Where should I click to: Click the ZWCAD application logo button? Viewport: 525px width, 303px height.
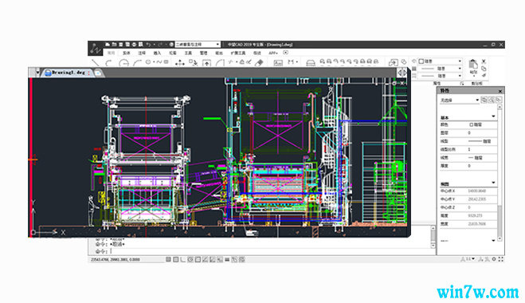tap(95, 49)
